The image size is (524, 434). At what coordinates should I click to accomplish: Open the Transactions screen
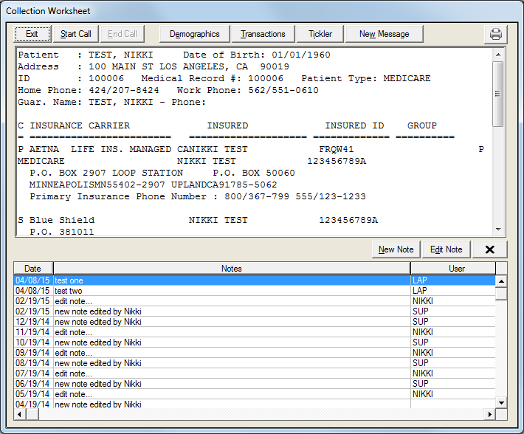point(263,34)
